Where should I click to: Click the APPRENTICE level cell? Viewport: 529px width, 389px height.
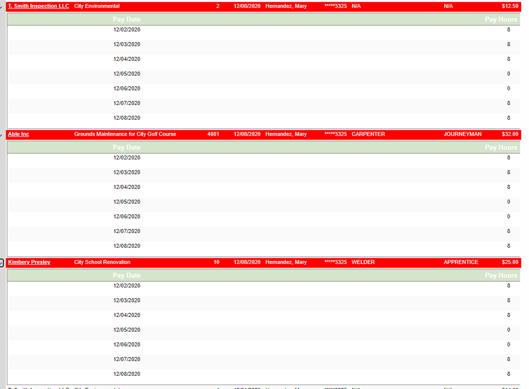[461, 262]
